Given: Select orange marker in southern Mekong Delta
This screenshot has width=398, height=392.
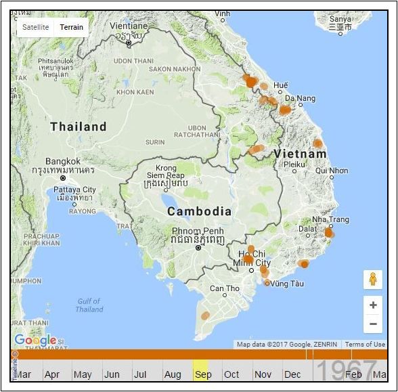Looking at the screenshot, I should 205,315.
